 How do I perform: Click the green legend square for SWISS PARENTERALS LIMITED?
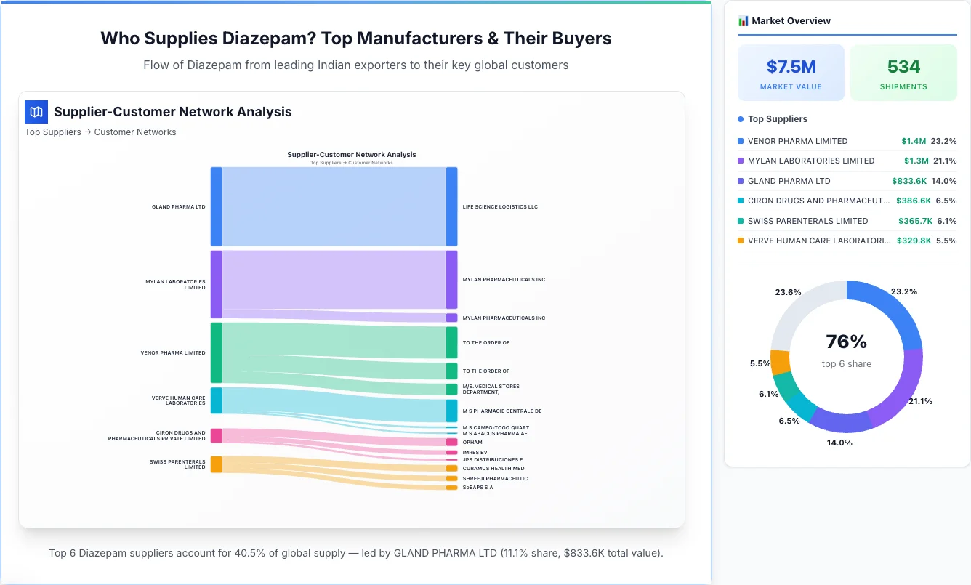[x=742, y=221]
